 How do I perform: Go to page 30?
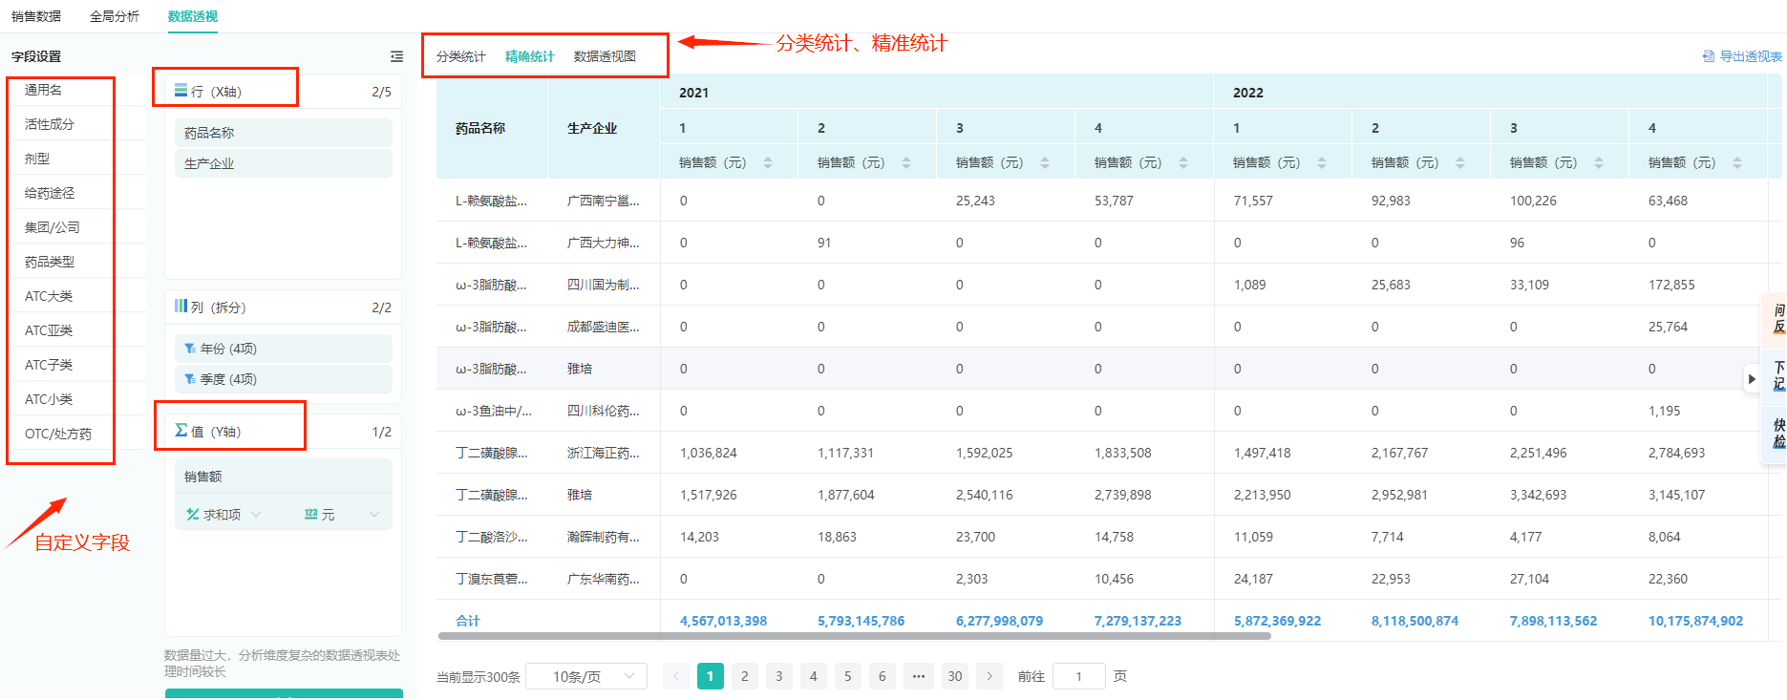pyautogui.click(x=954, y=676)
